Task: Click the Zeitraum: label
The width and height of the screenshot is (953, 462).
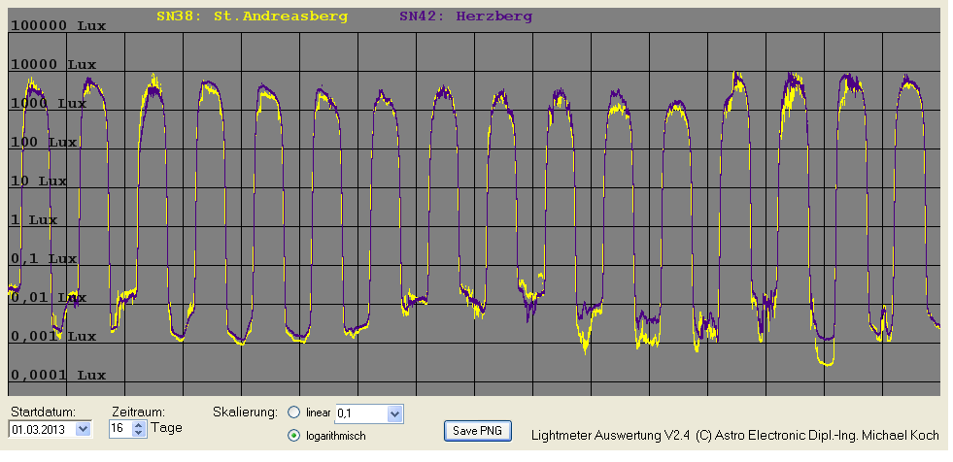Action: [x=139, y=412]
